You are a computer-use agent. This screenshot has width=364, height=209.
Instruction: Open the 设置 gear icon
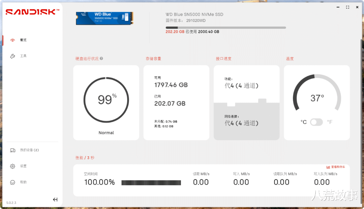point(12,166)
